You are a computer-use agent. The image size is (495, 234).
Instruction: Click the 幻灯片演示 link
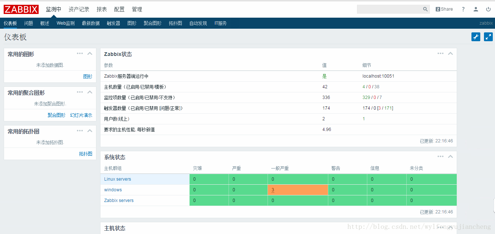tap(81, 115)
